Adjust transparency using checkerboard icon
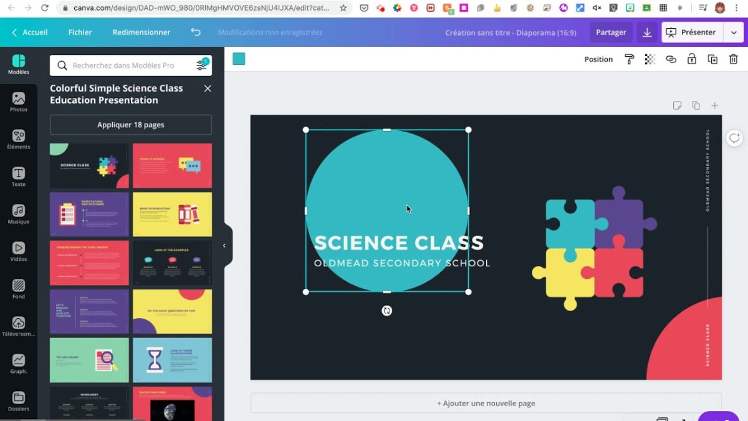Image resolution: width=748 pixels, height=421 pixels. (x=650, y=59)
